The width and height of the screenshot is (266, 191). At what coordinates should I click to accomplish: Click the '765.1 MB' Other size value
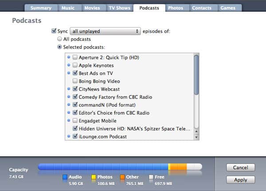[135, 183]
